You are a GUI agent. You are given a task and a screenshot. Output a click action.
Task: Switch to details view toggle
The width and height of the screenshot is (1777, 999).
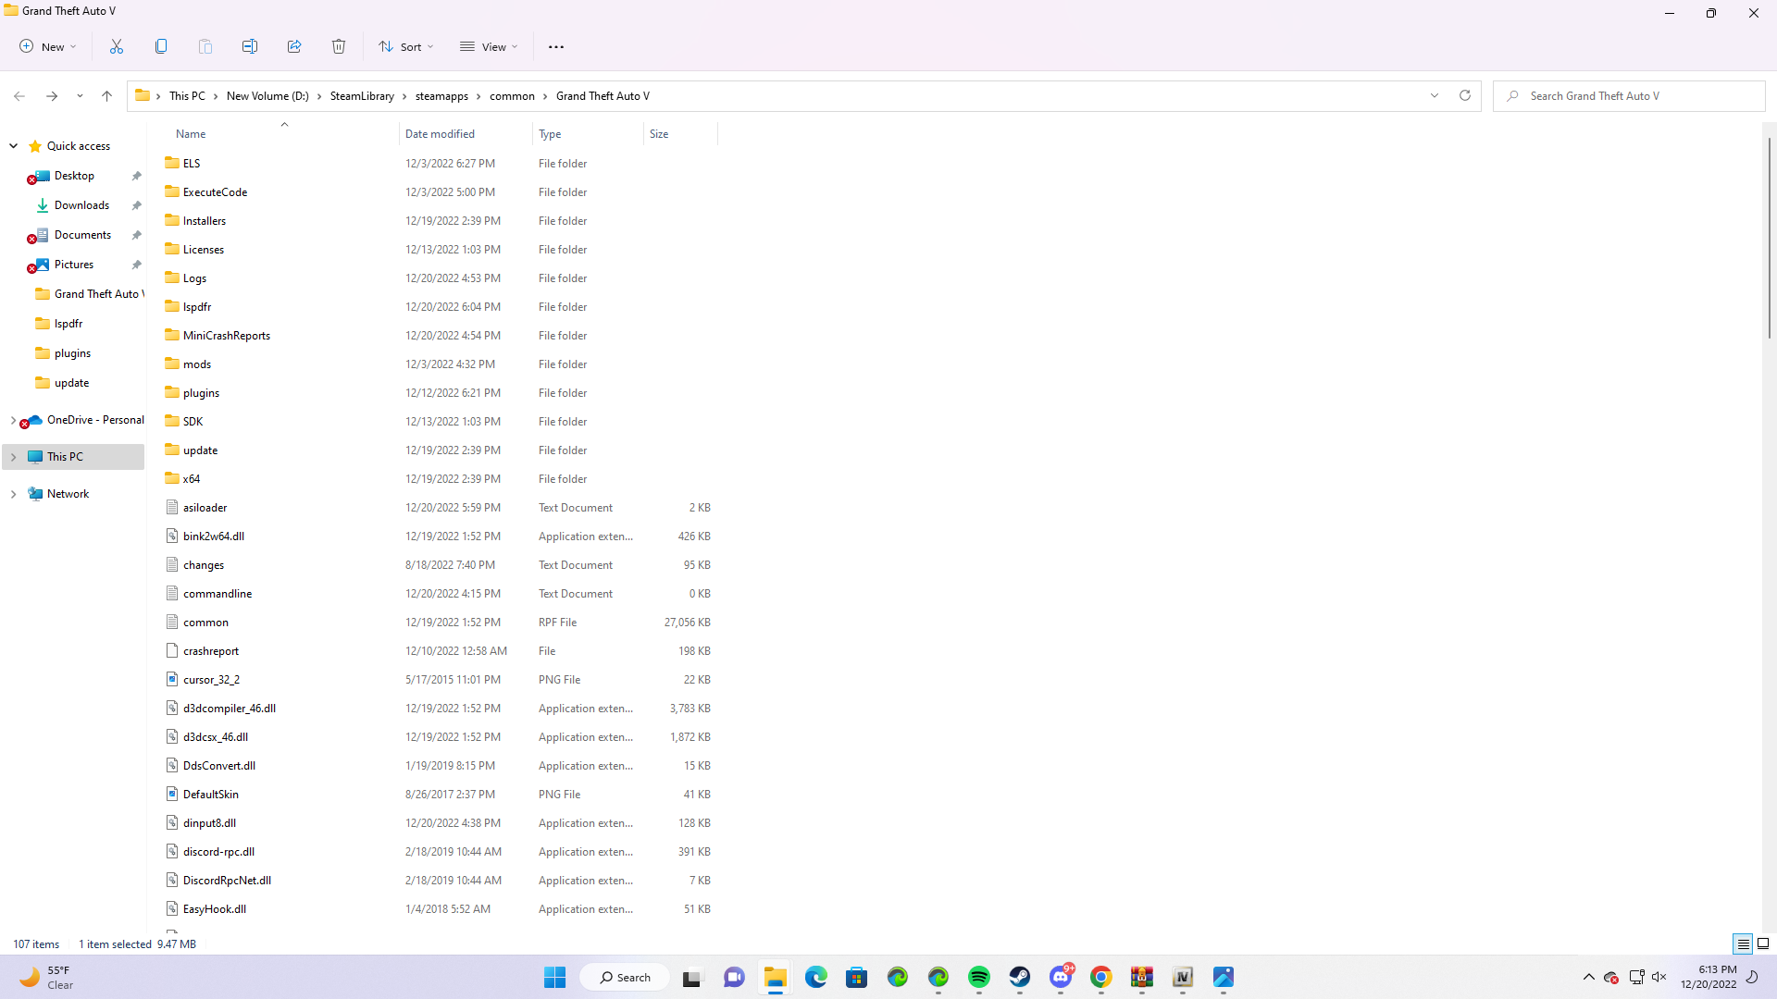[x=1743, y=943]
